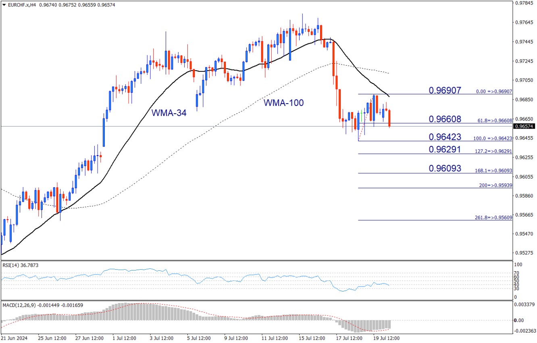Click the 0.97645 price axis label
Screen dimensions: 537x343
(525, 22)
